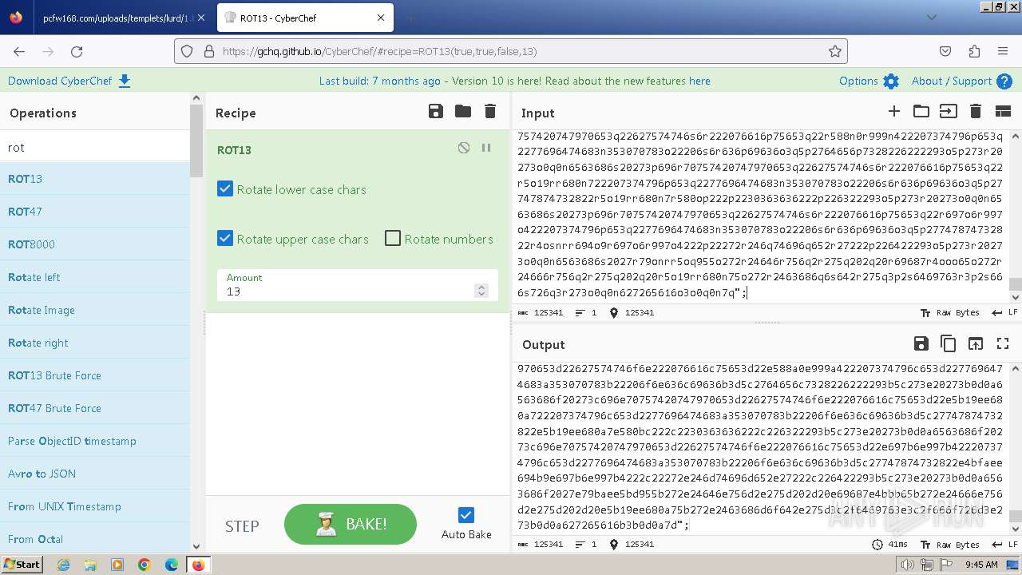Set a breakpoint on the ROT13 operation
This screenshot has height=575, width=1022.
pyautogui.click(x=485, y=148)
